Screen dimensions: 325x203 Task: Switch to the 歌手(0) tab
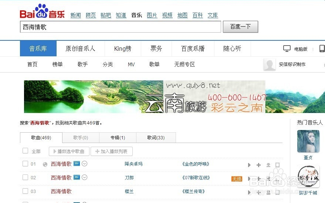point(81,137)
